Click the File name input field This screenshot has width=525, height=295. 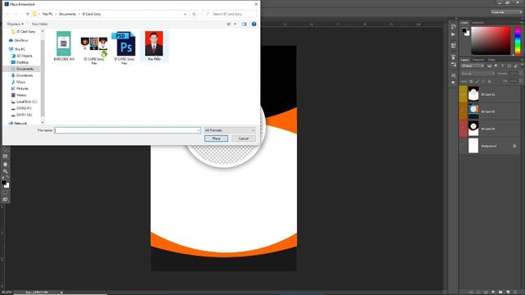(127, 130)
